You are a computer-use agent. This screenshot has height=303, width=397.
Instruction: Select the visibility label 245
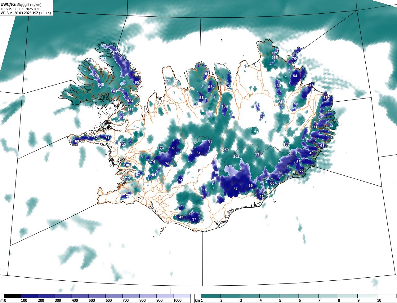tap(281, 102)
